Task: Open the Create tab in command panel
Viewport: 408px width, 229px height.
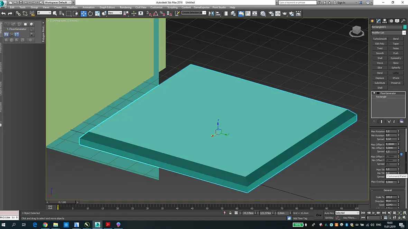Action: pyautogui.click(x=372, y=21)
